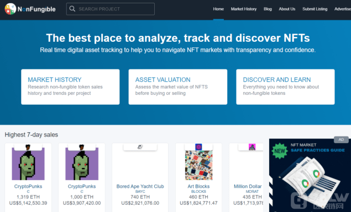Click the AD label on banner
Screen dimensions: 351x212
pos(341,139)
